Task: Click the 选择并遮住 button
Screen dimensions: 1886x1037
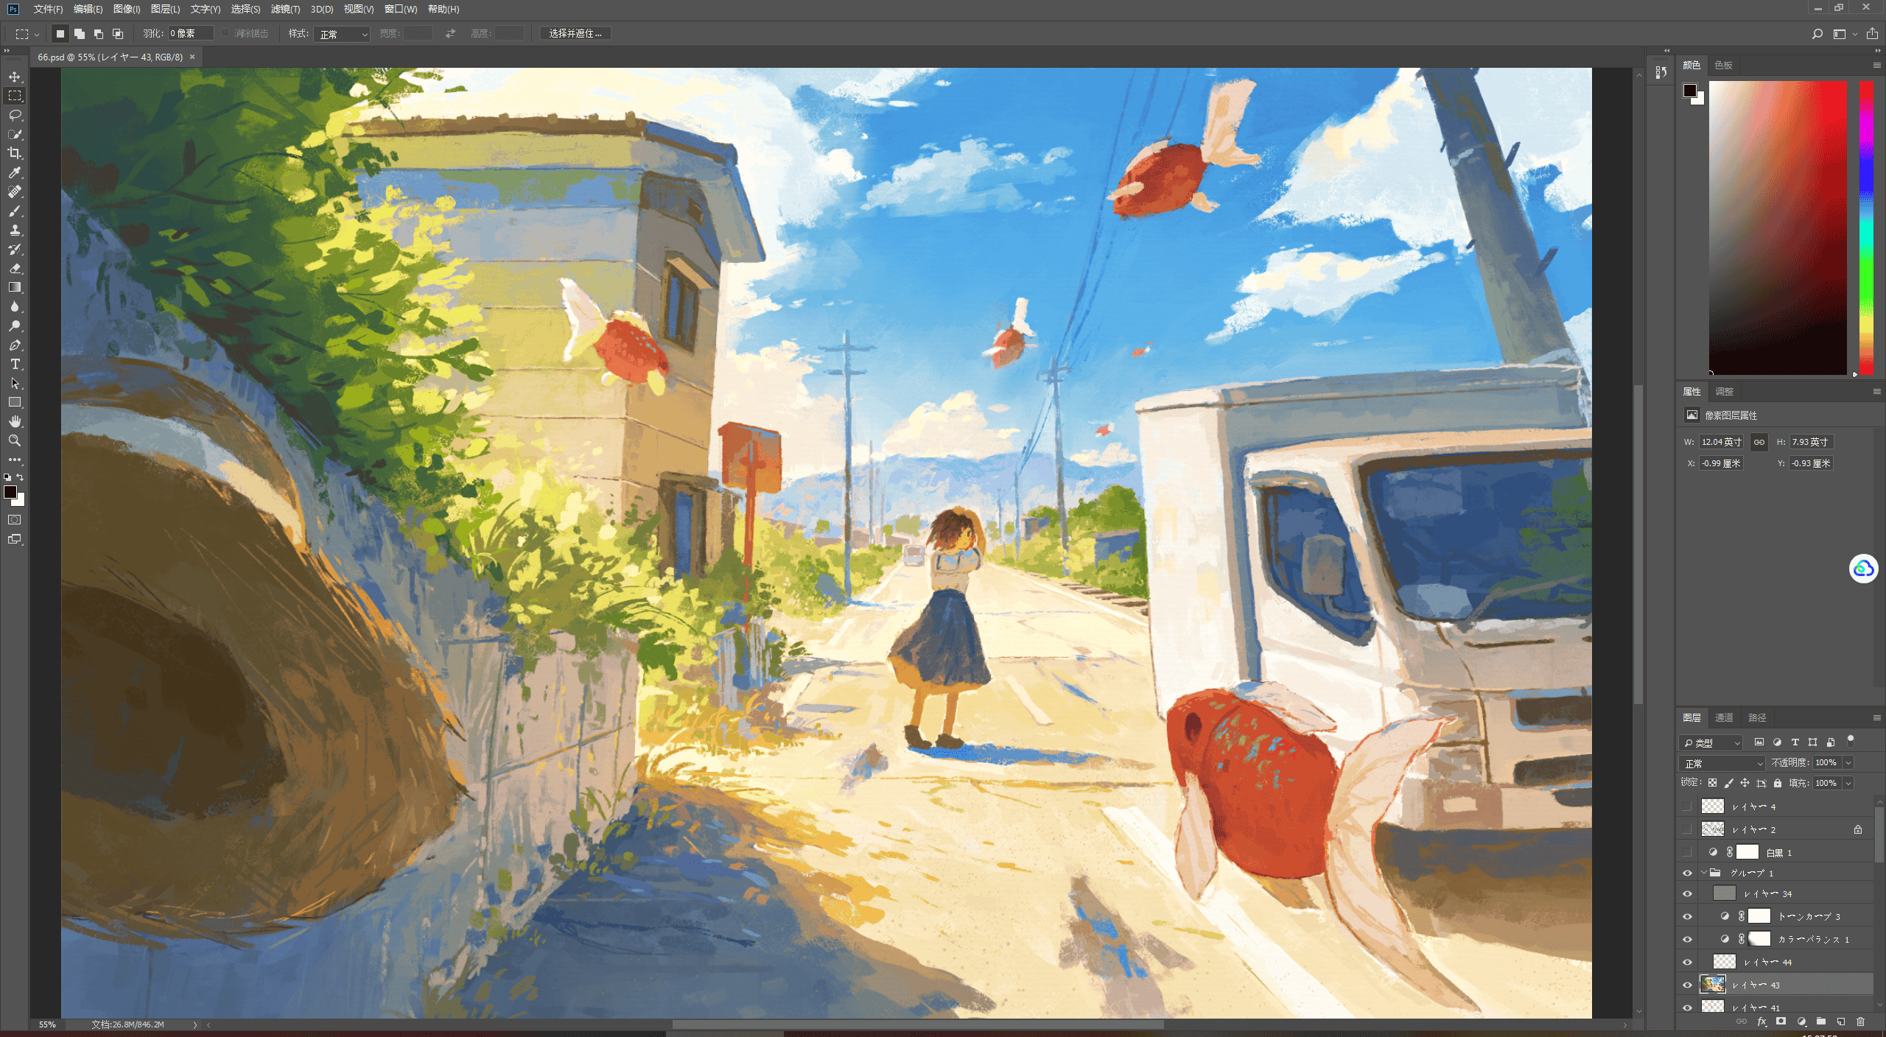Action: pyautogui.click(x=575, y=34)
